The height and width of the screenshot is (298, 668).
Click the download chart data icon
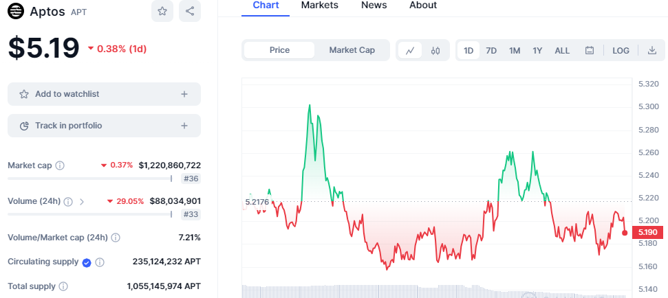coord(651,50)
